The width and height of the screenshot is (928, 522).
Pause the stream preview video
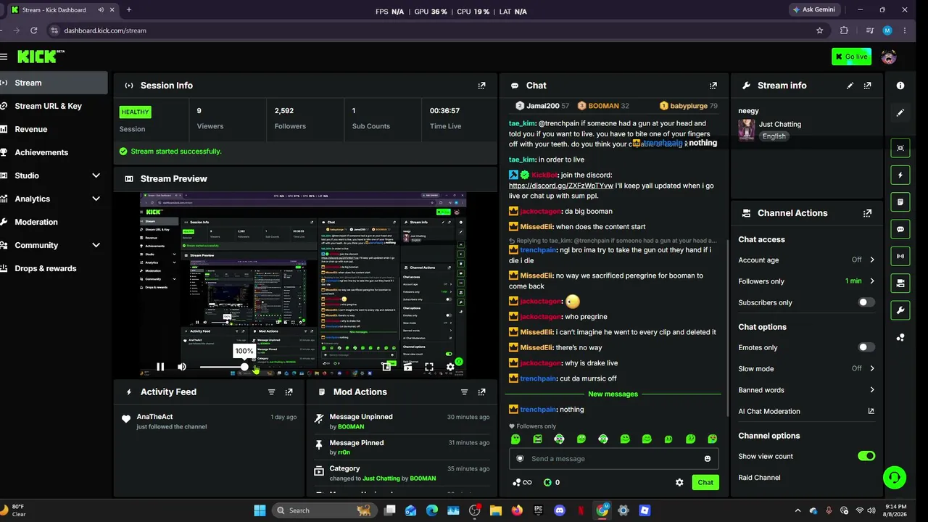160,367
